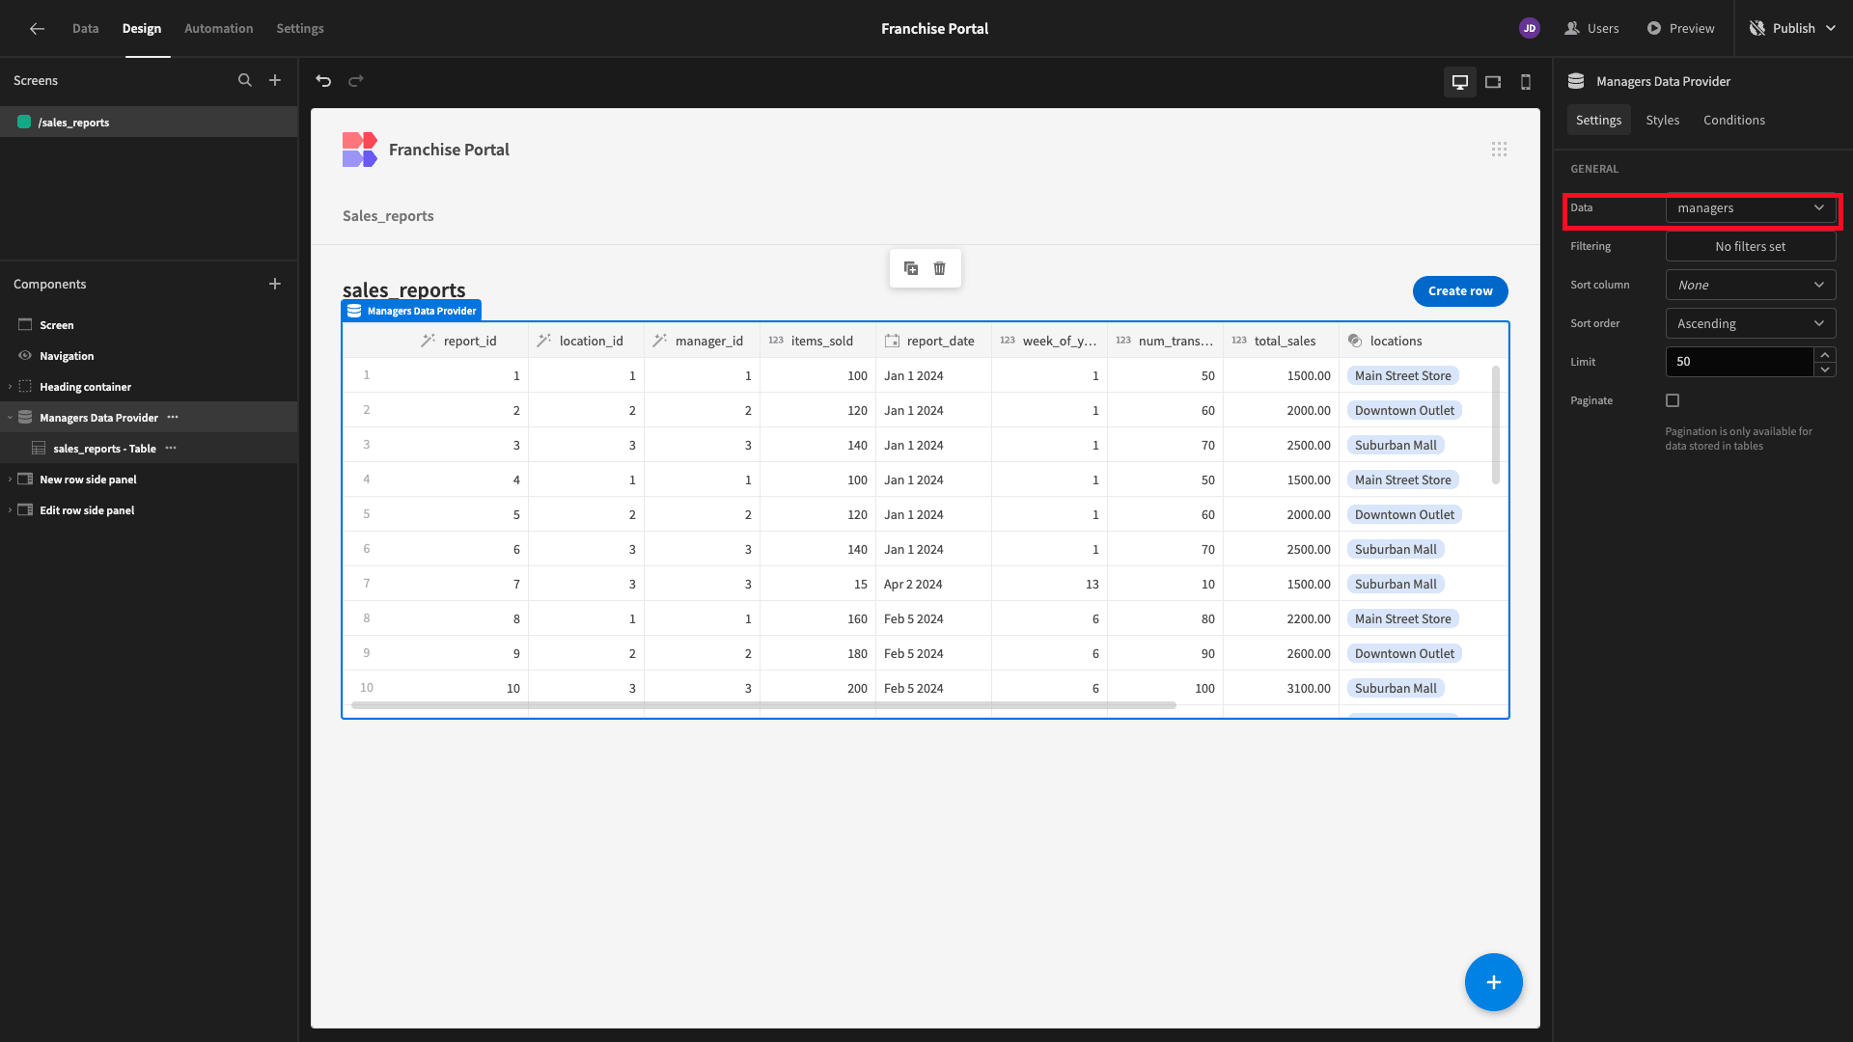
Task: Open the Users management button
Action: (1591, 29)
